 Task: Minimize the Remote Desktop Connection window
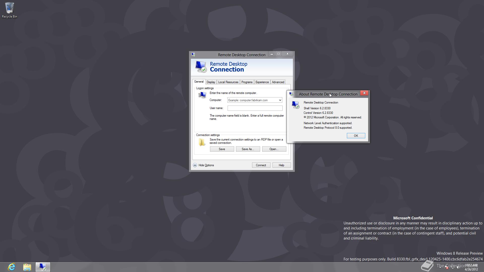pyautogui.click(x=271, y=54)
